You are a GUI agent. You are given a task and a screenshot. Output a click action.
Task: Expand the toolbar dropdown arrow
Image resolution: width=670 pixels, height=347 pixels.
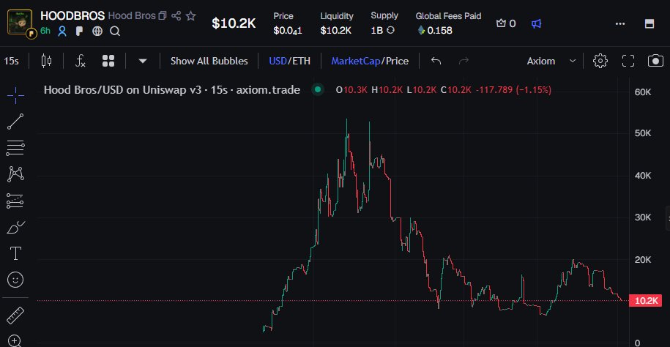[x=143, y=61]
